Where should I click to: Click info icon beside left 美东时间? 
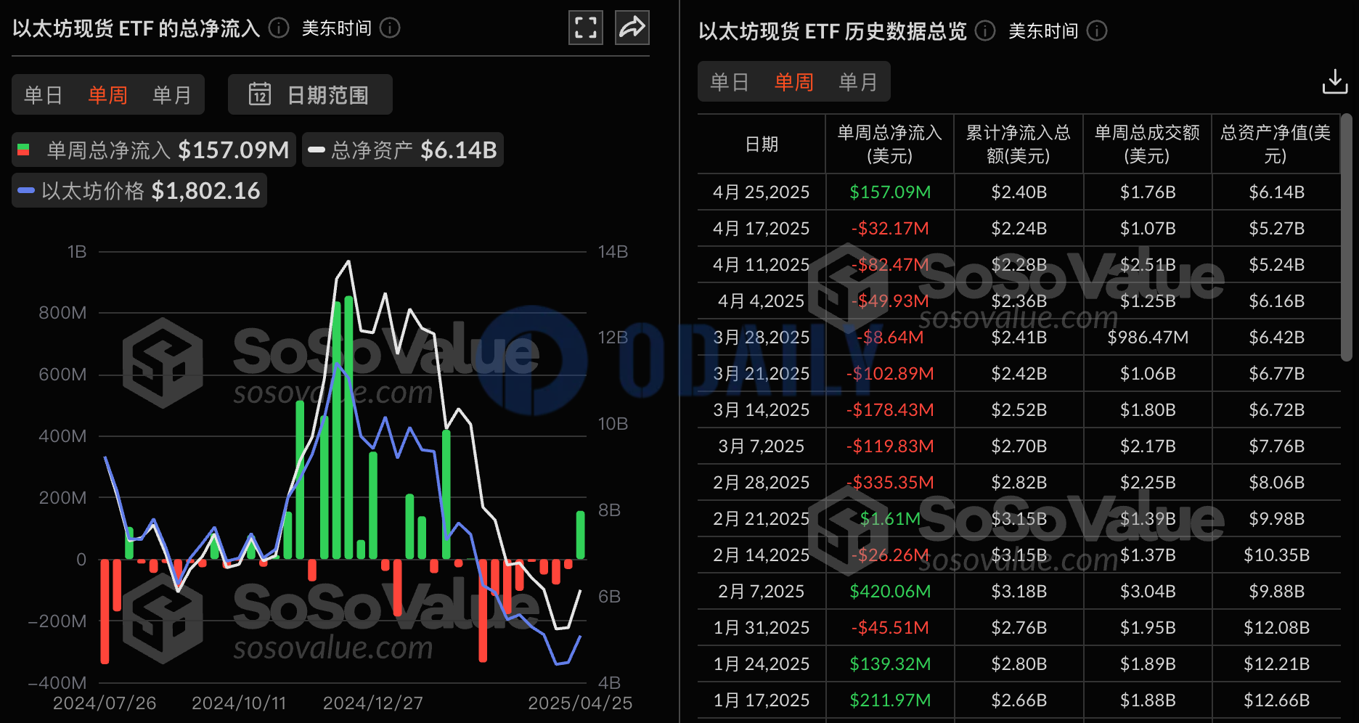pos(390,28)
